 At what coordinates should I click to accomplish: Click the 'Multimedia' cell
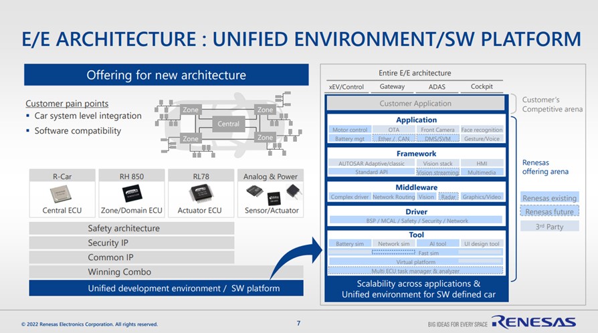(482, 172)
